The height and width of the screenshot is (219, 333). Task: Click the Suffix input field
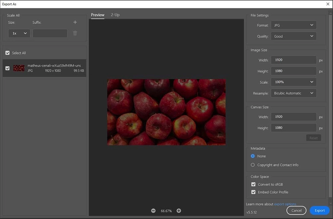tap(50, 33)
